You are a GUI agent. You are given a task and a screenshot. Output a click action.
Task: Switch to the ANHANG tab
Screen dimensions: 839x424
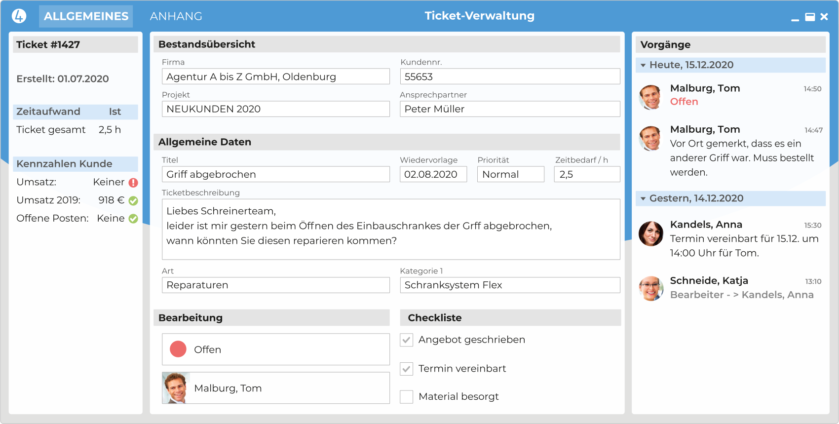pos(176,16)
